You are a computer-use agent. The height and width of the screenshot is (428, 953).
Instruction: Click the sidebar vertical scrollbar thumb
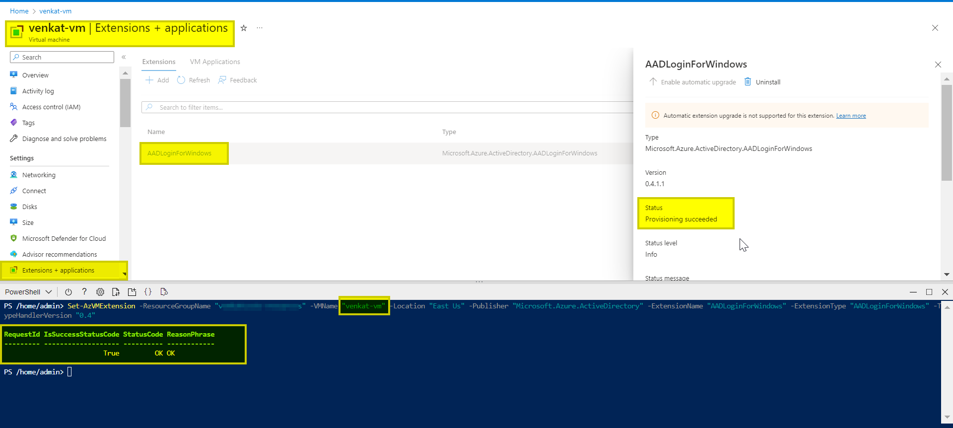[125, 103]
